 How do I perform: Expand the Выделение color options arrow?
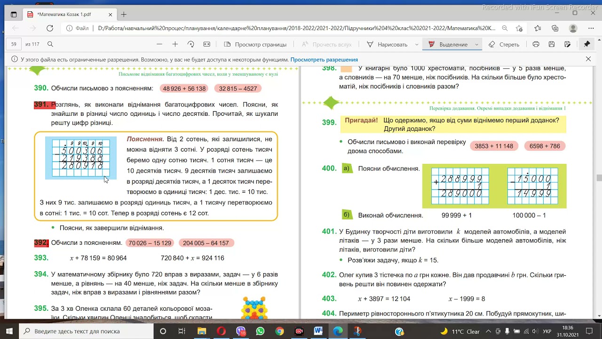point(476,44)
